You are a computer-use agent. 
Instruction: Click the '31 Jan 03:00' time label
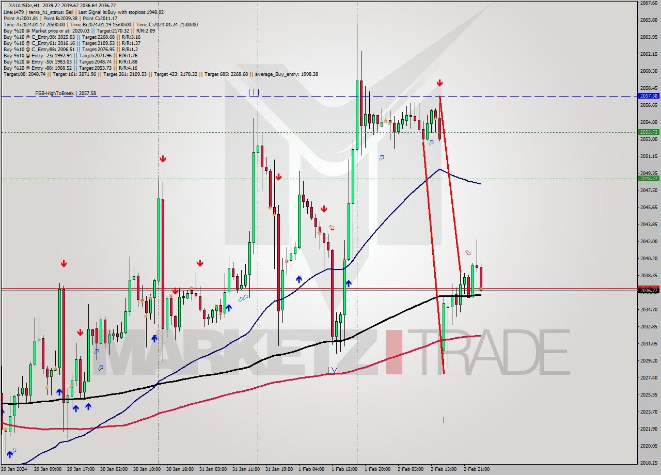click(213, 469)
